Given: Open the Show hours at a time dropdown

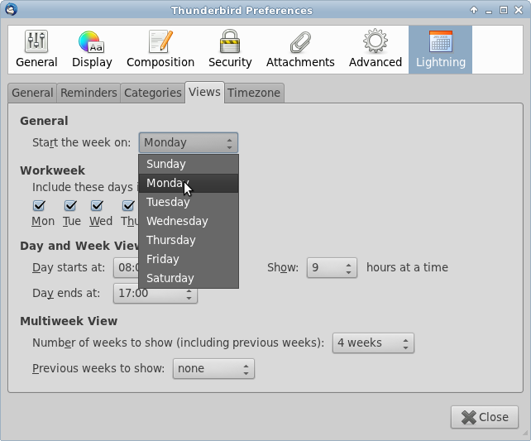Looking at the screenshot, I should (x=332, y=268).
